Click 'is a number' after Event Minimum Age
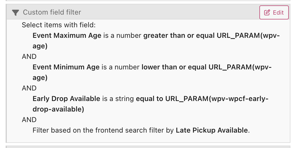 121,67
